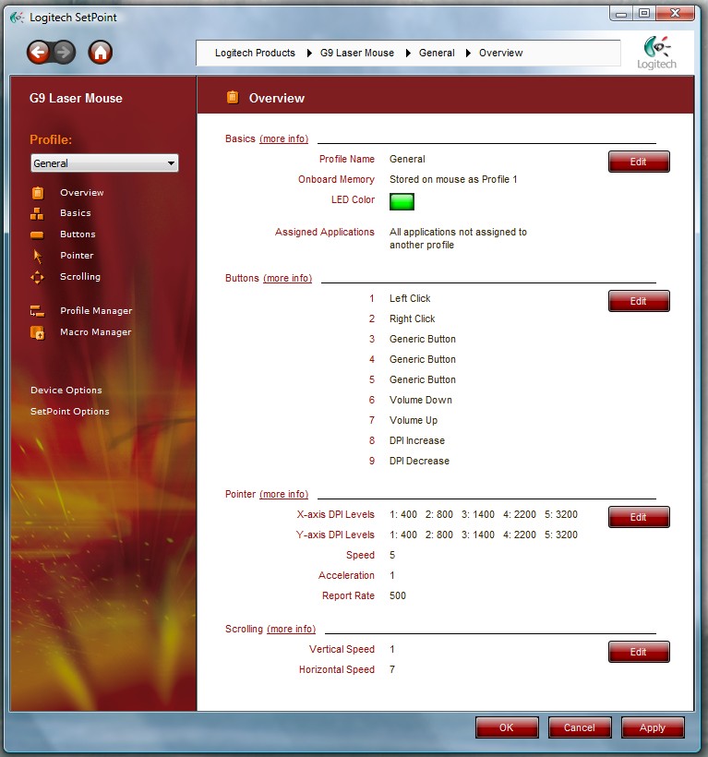Click the Apply button
708x757 pixels.
653,727
